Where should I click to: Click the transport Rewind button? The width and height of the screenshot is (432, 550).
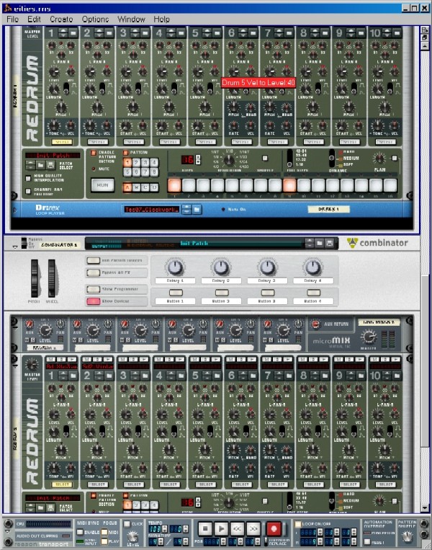point(237,528)
